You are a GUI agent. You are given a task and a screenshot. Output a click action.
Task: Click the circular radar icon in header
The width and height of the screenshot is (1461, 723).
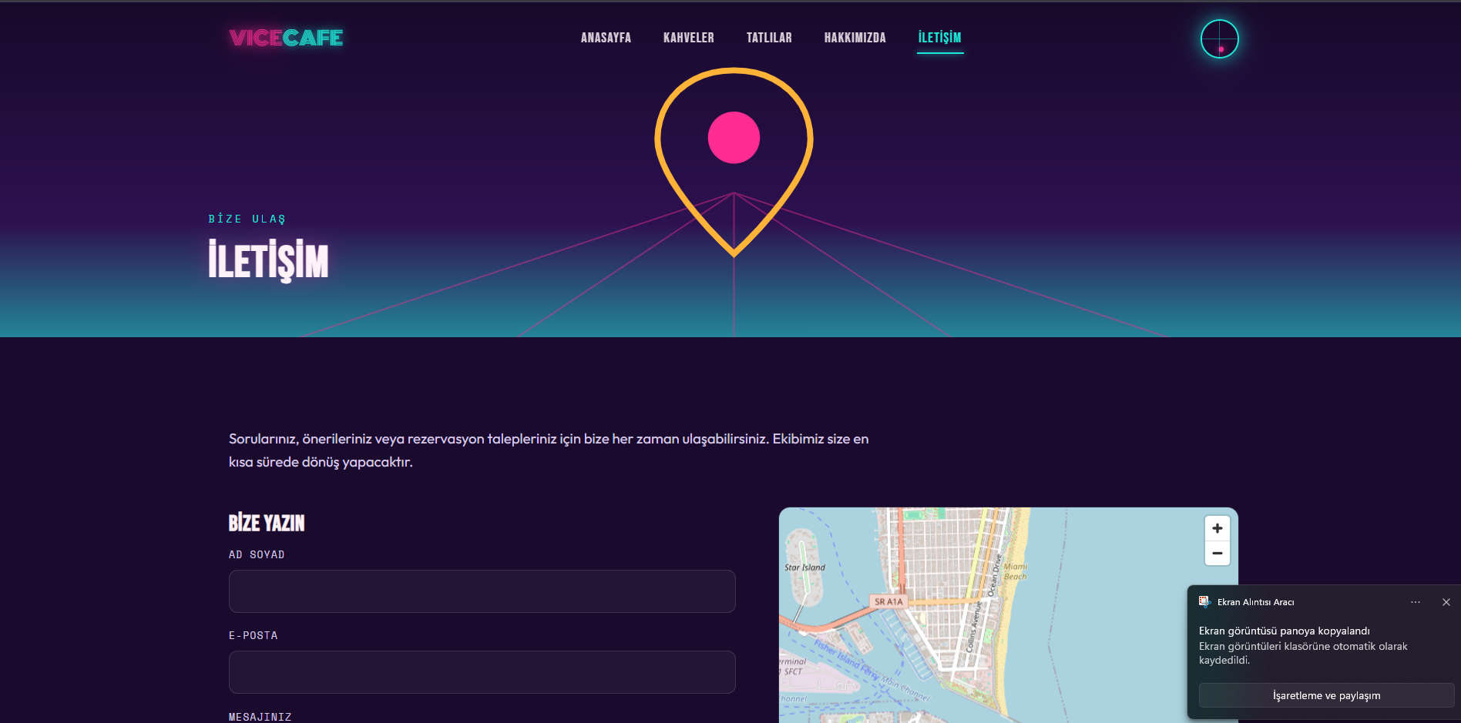[x=1219, y=38]
